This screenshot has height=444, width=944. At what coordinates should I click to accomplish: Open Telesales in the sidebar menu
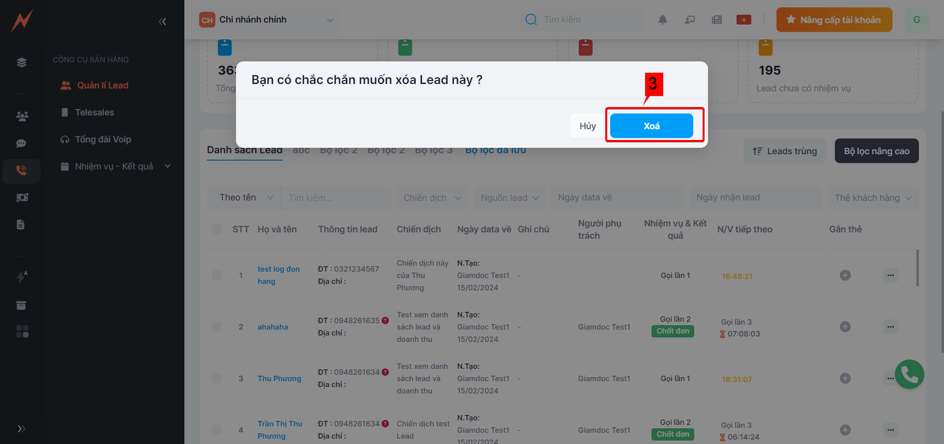[x=94, y=112]
